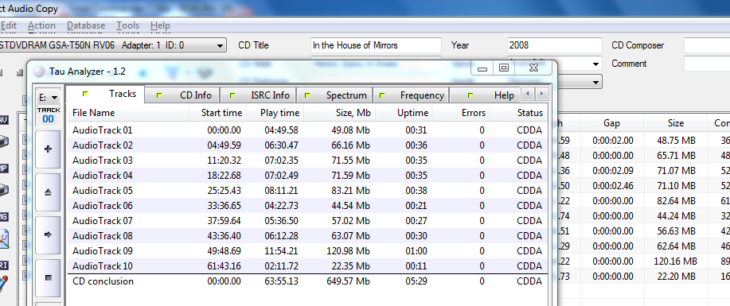Expand the CD drive adapter dropdown
The height and width of the screenshot is (306, 730).
(x=113, y=45)
